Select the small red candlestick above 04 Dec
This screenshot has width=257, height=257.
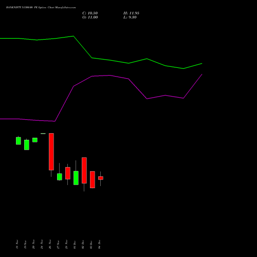tap(101, 178)
